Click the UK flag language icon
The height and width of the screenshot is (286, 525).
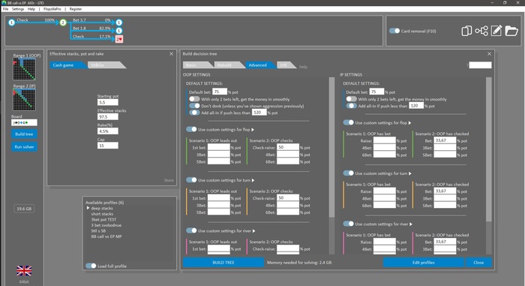coord(24,270)
